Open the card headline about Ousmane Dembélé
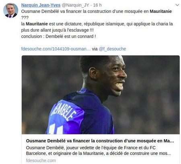This screenshot has height=164, width=181. point(100,141)
